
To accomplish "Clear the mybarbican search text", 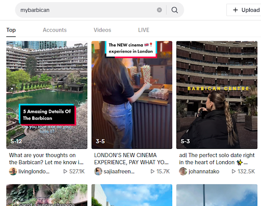I will tap(159, 10).
